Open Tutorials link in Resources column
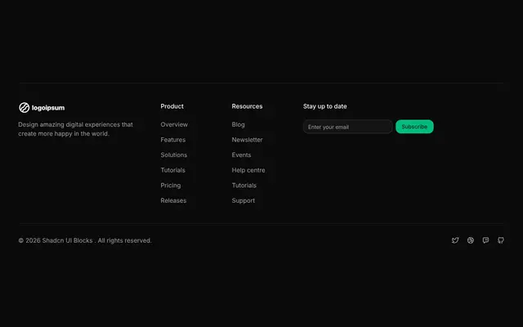Viewport: 523px width, 327px height. 244,186
